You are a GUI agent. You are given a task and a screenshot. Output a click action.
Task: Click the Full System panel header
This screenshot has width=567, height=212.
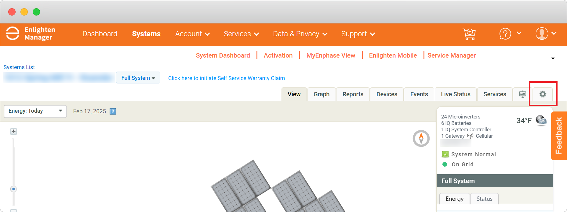click(495, 181)
